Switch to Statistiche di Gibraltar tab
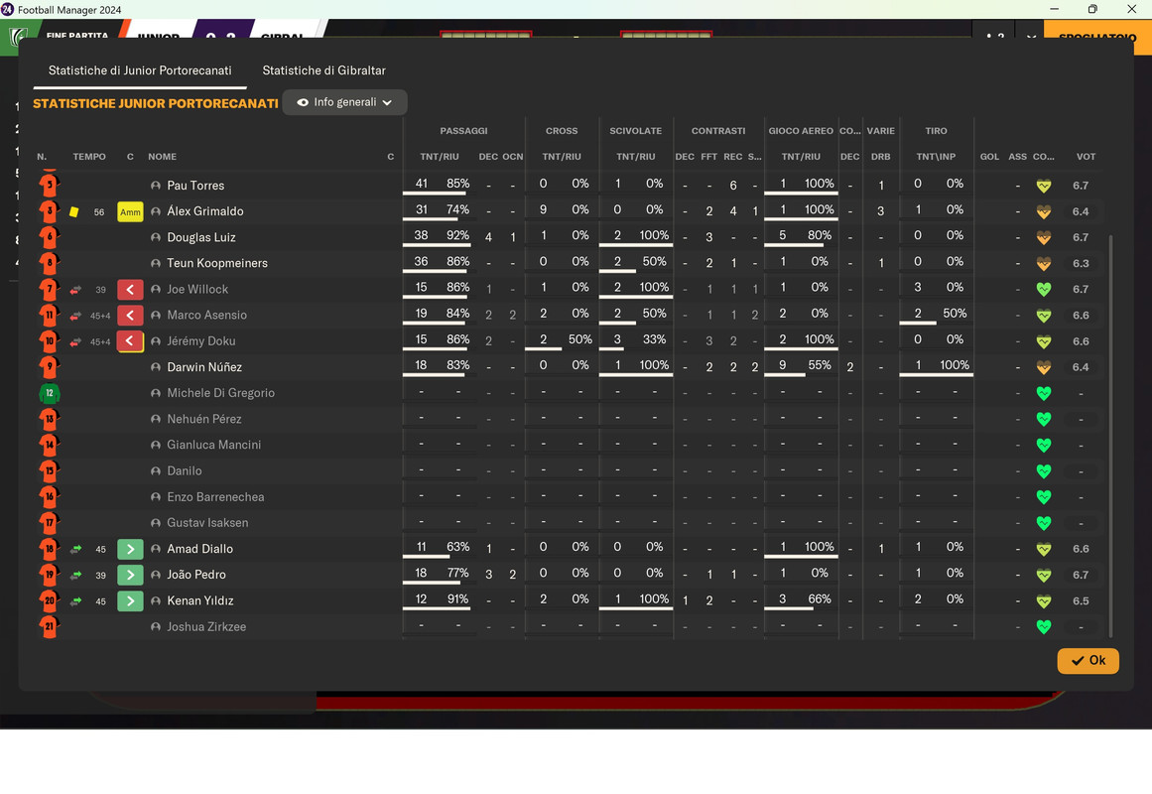Viewport: 1152px width, 794px height. pyautogui.click(x=323, y=70)
